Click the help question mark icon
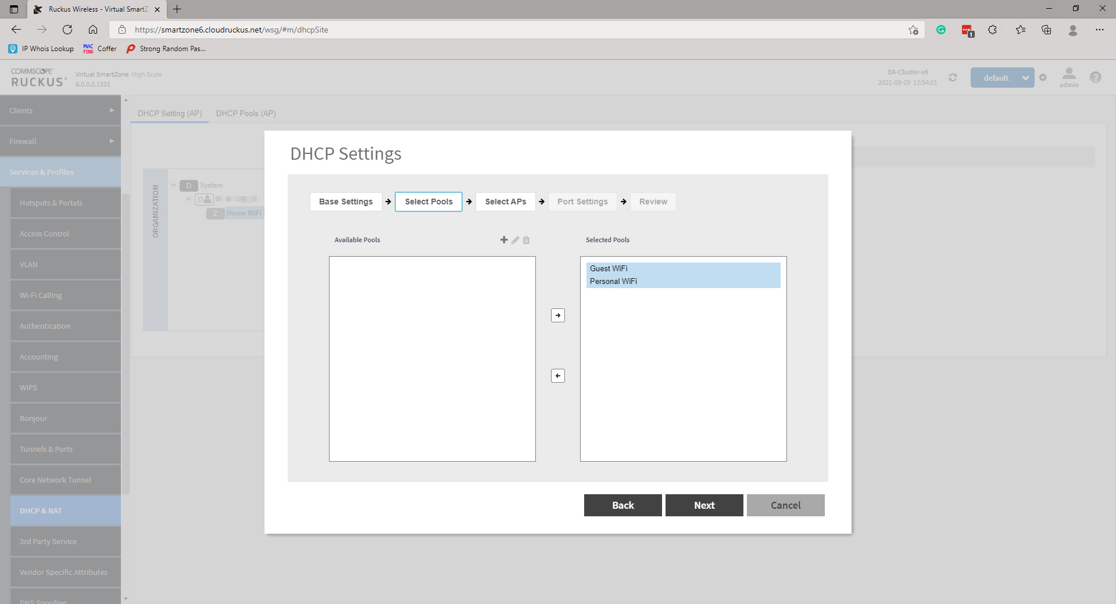The height and width of the screenshot is (604, 1116). pos(1095,77)
